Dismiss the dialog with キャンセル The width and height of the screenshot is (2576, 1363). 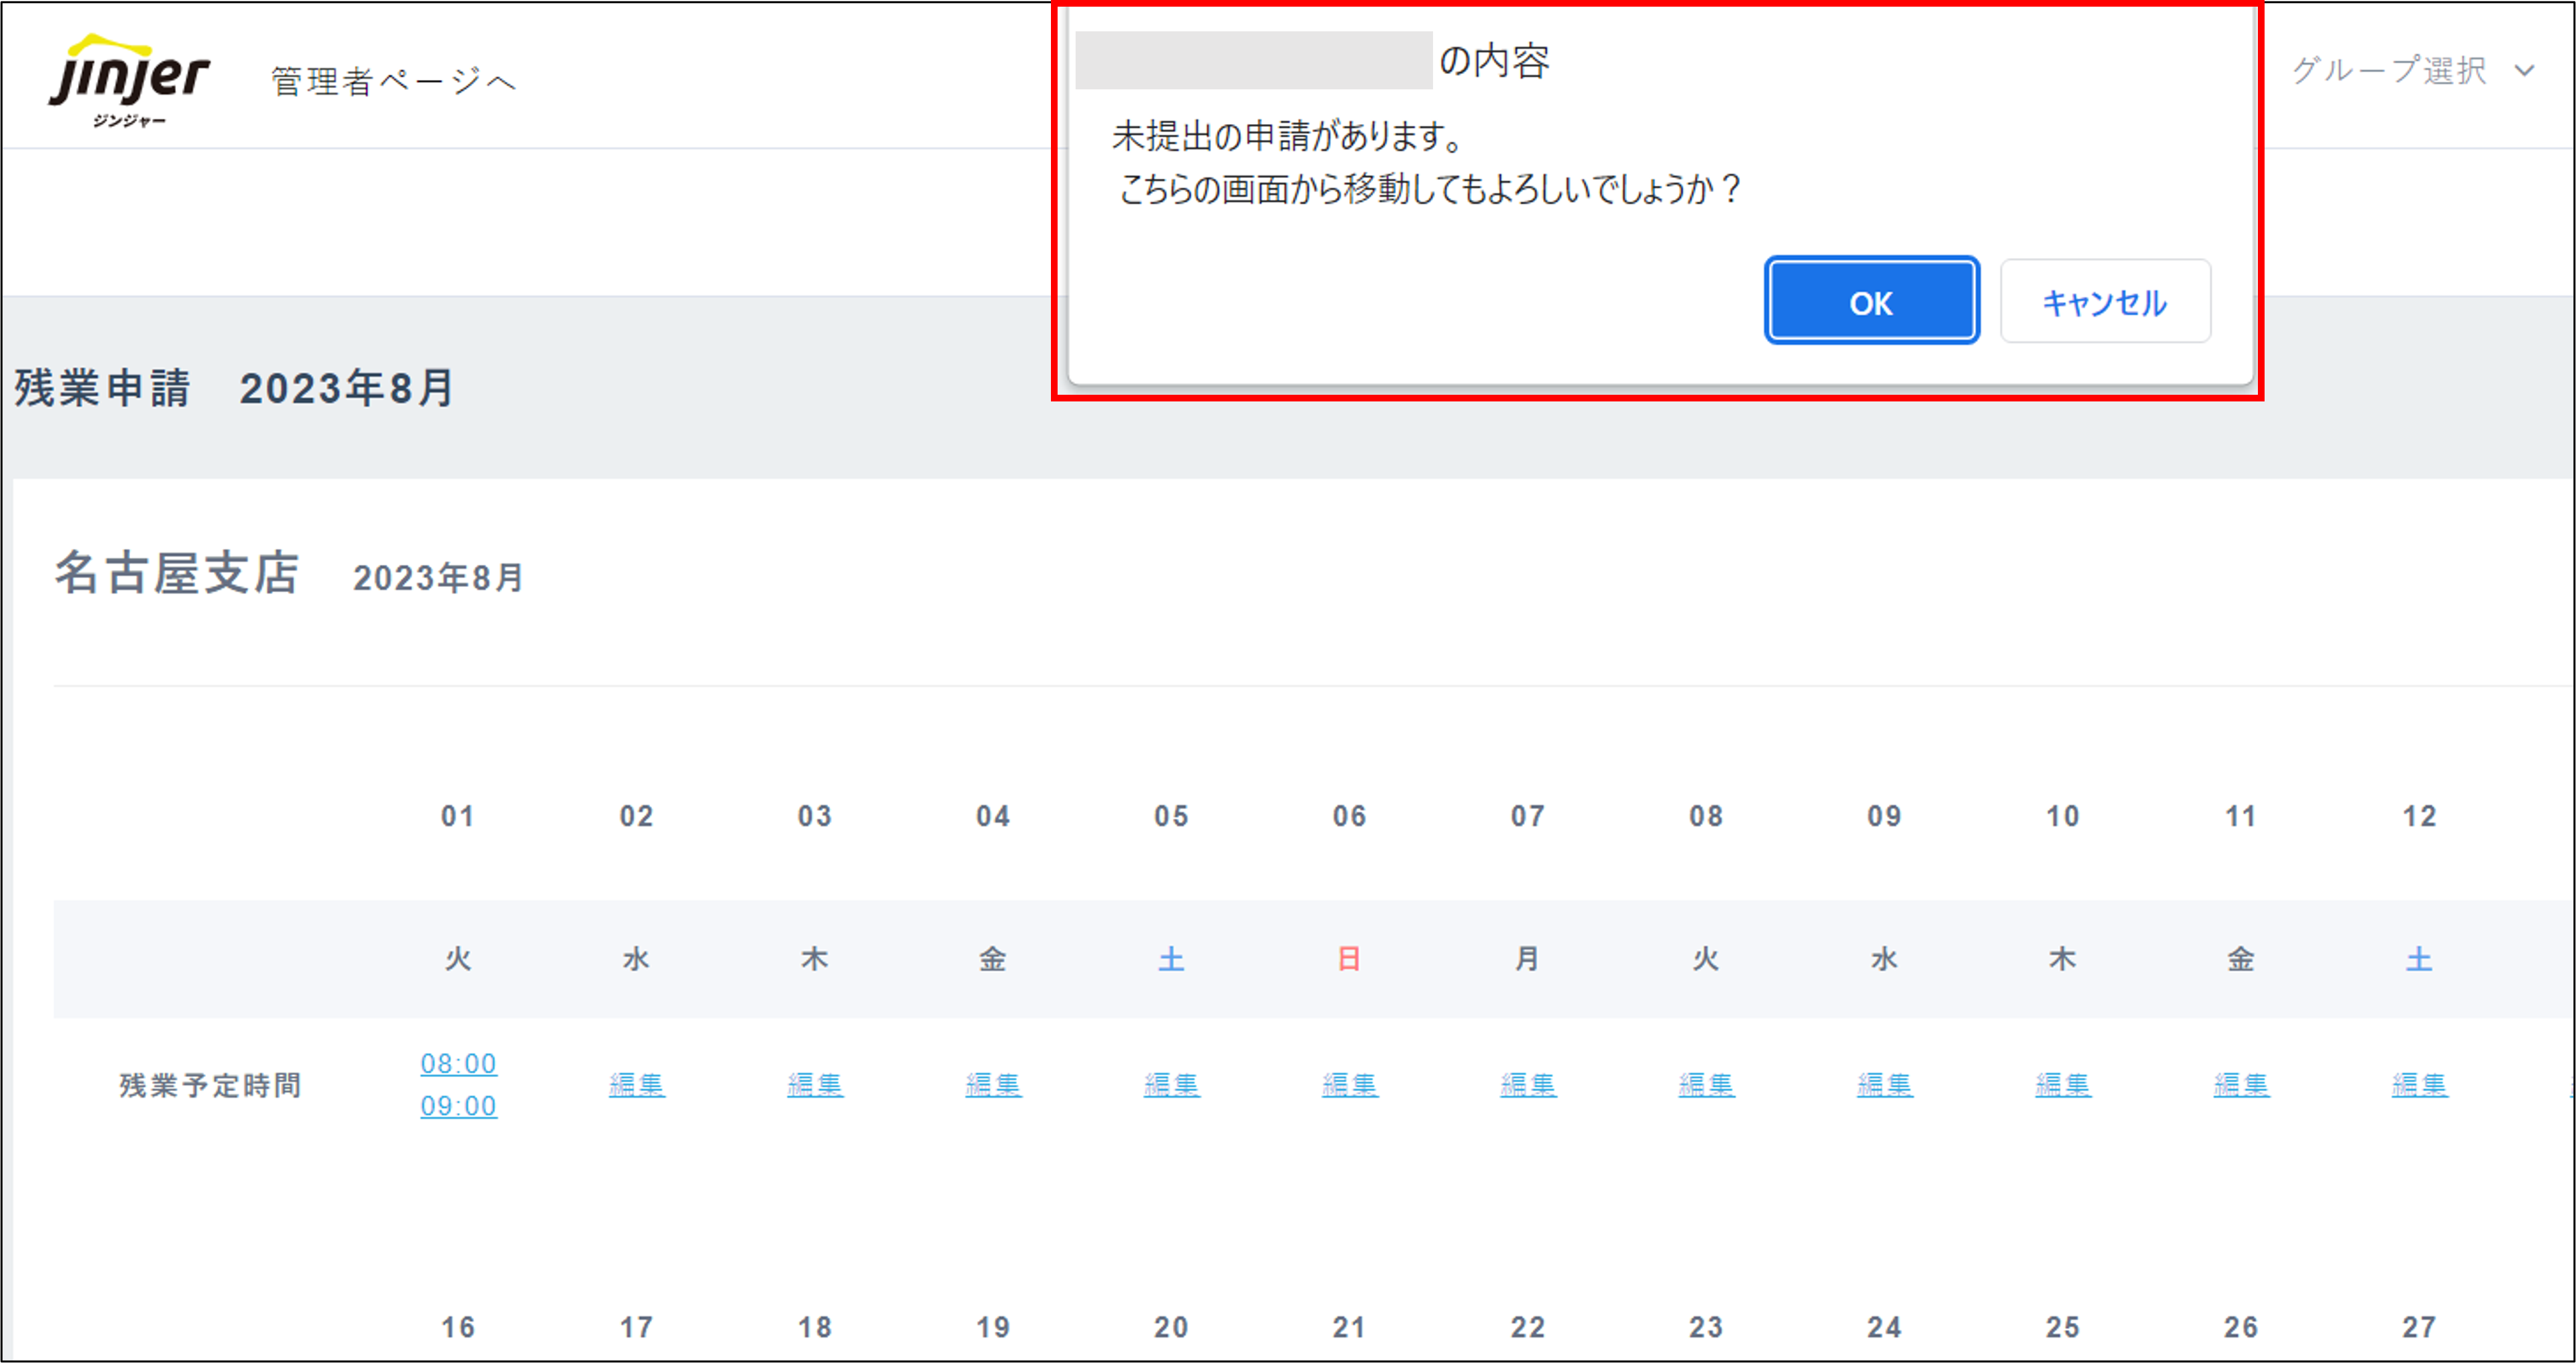coord(2104,301)
